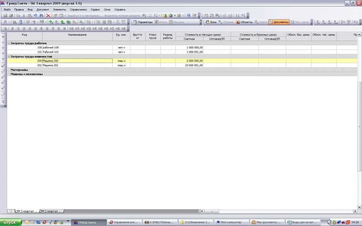Click the 'Машина 200' name cell

77,61
